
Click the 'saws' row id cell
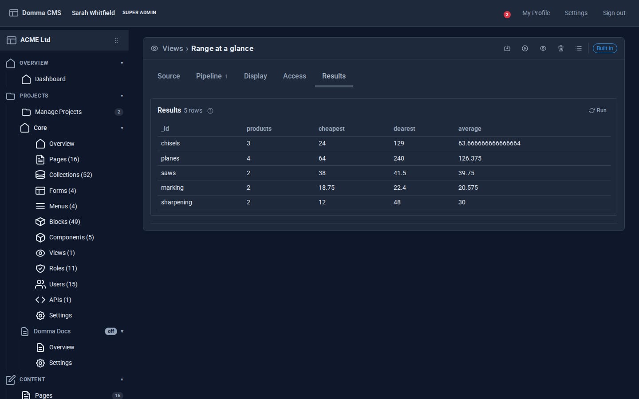pos(168,173)
